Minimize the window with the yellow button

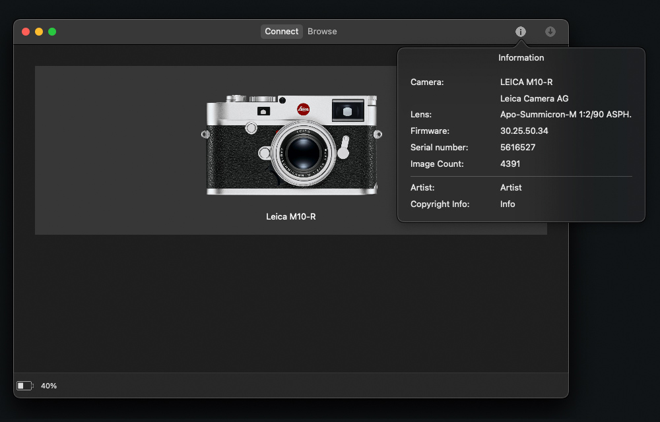[x=39, y=32]
